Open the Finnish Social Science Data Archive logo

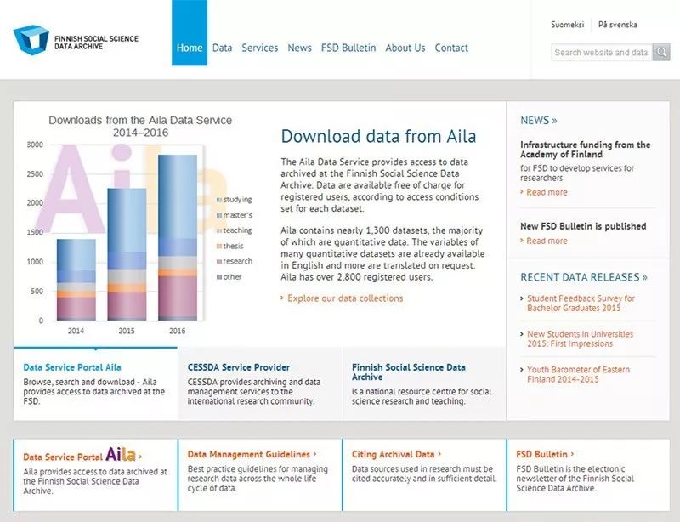click(x=76, y=40)
